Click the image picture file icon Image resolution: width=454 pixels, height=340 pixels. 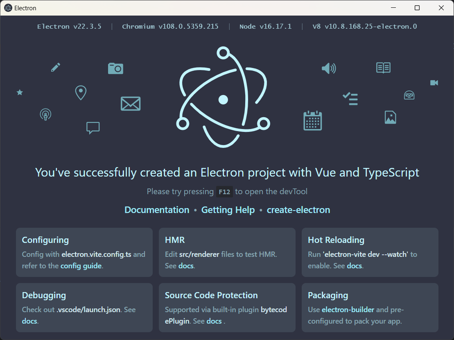click(x=390, y=117)
